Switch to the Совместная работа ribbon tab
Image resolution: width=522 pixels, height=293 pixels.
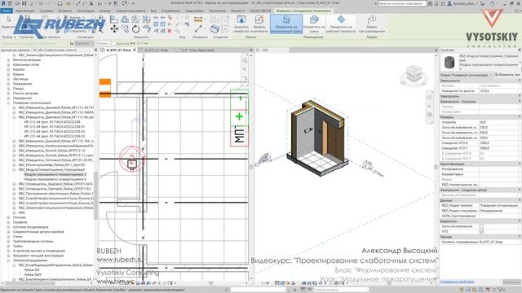pos(130,11)
